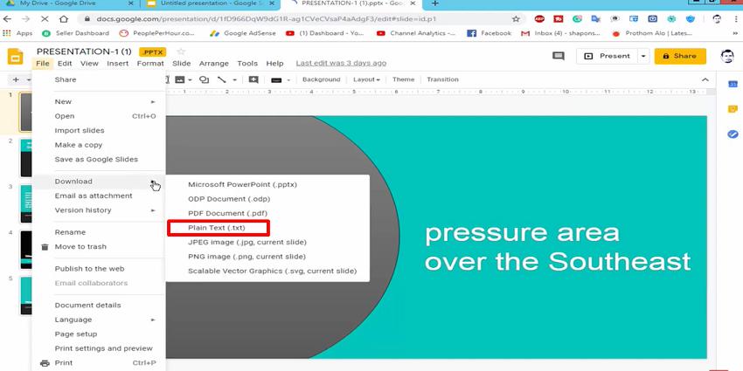This screenshot has width=743, height=371.
Task: Hide the menus with collapse arrow
Action: coord(705,79)
